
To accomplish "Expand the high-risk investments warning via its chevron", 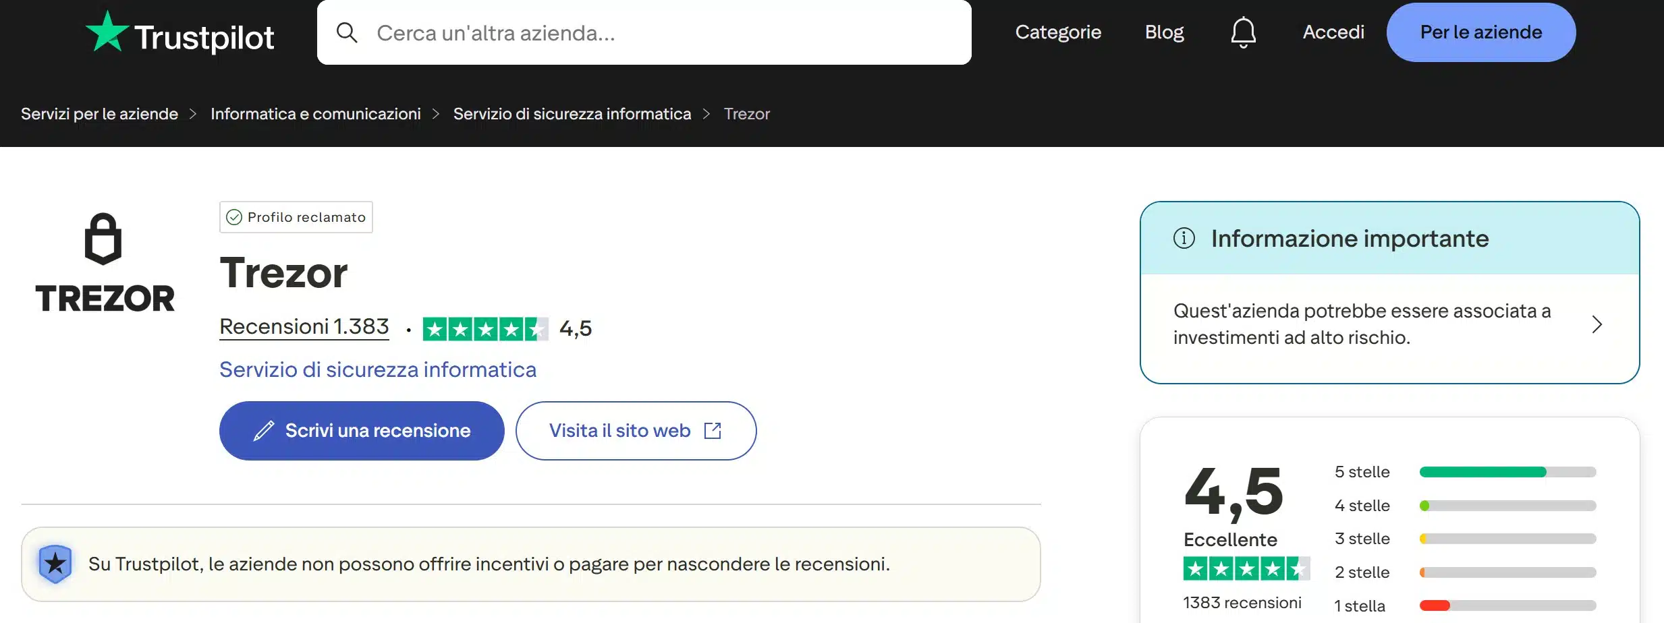I will coord(1597,324).
